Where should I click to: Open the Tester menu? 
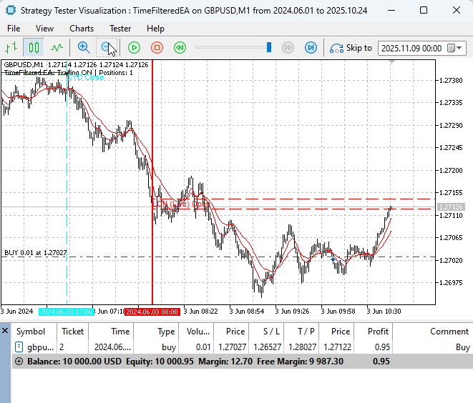[x=120, y=29]
